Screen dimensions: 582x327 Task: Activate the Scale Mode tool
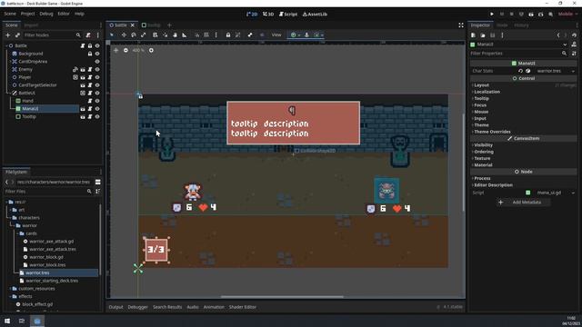pos(144,35)
